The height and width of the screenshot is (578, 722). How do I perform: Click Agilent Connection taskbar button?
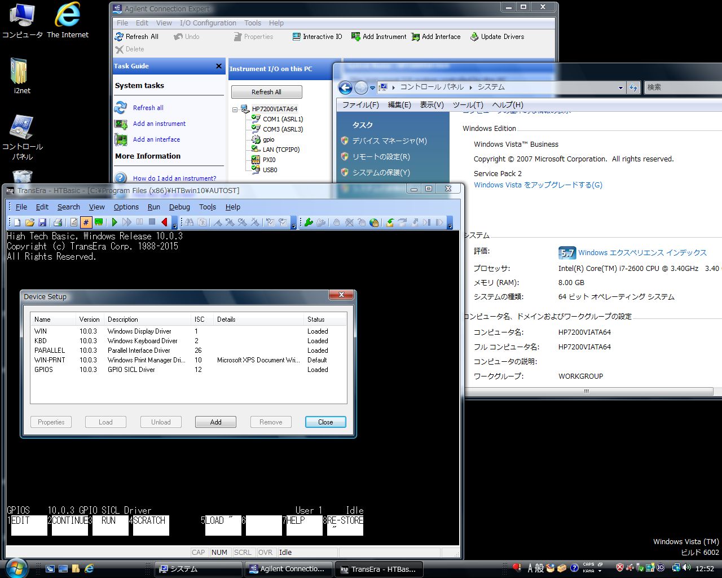click(289, 569)
